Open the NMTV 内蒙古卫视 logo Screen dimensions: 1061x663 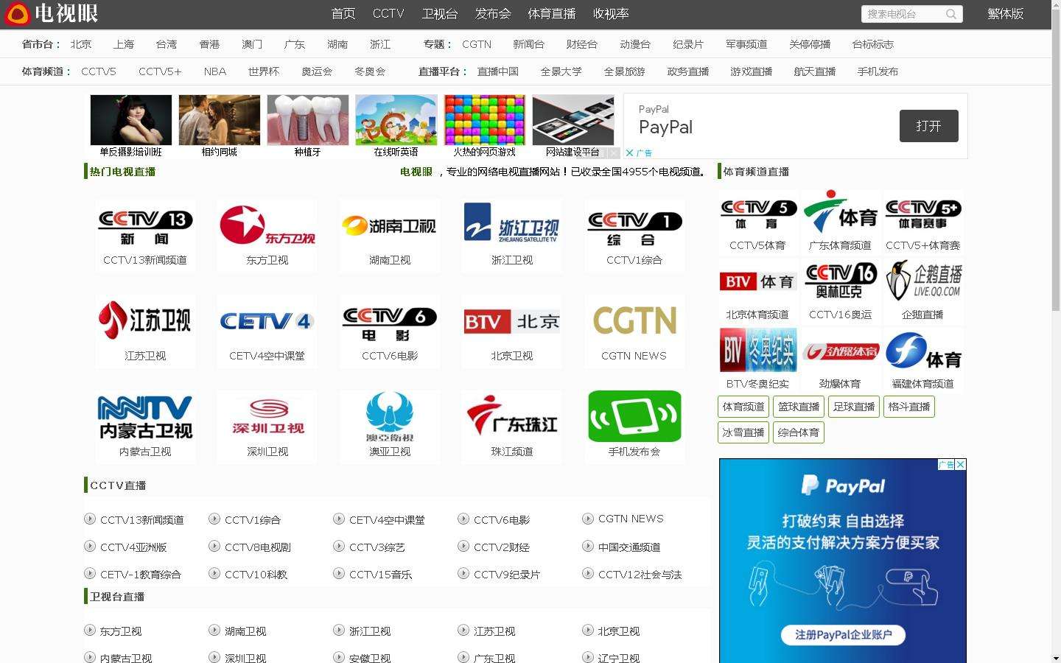[x=145, y=417]
